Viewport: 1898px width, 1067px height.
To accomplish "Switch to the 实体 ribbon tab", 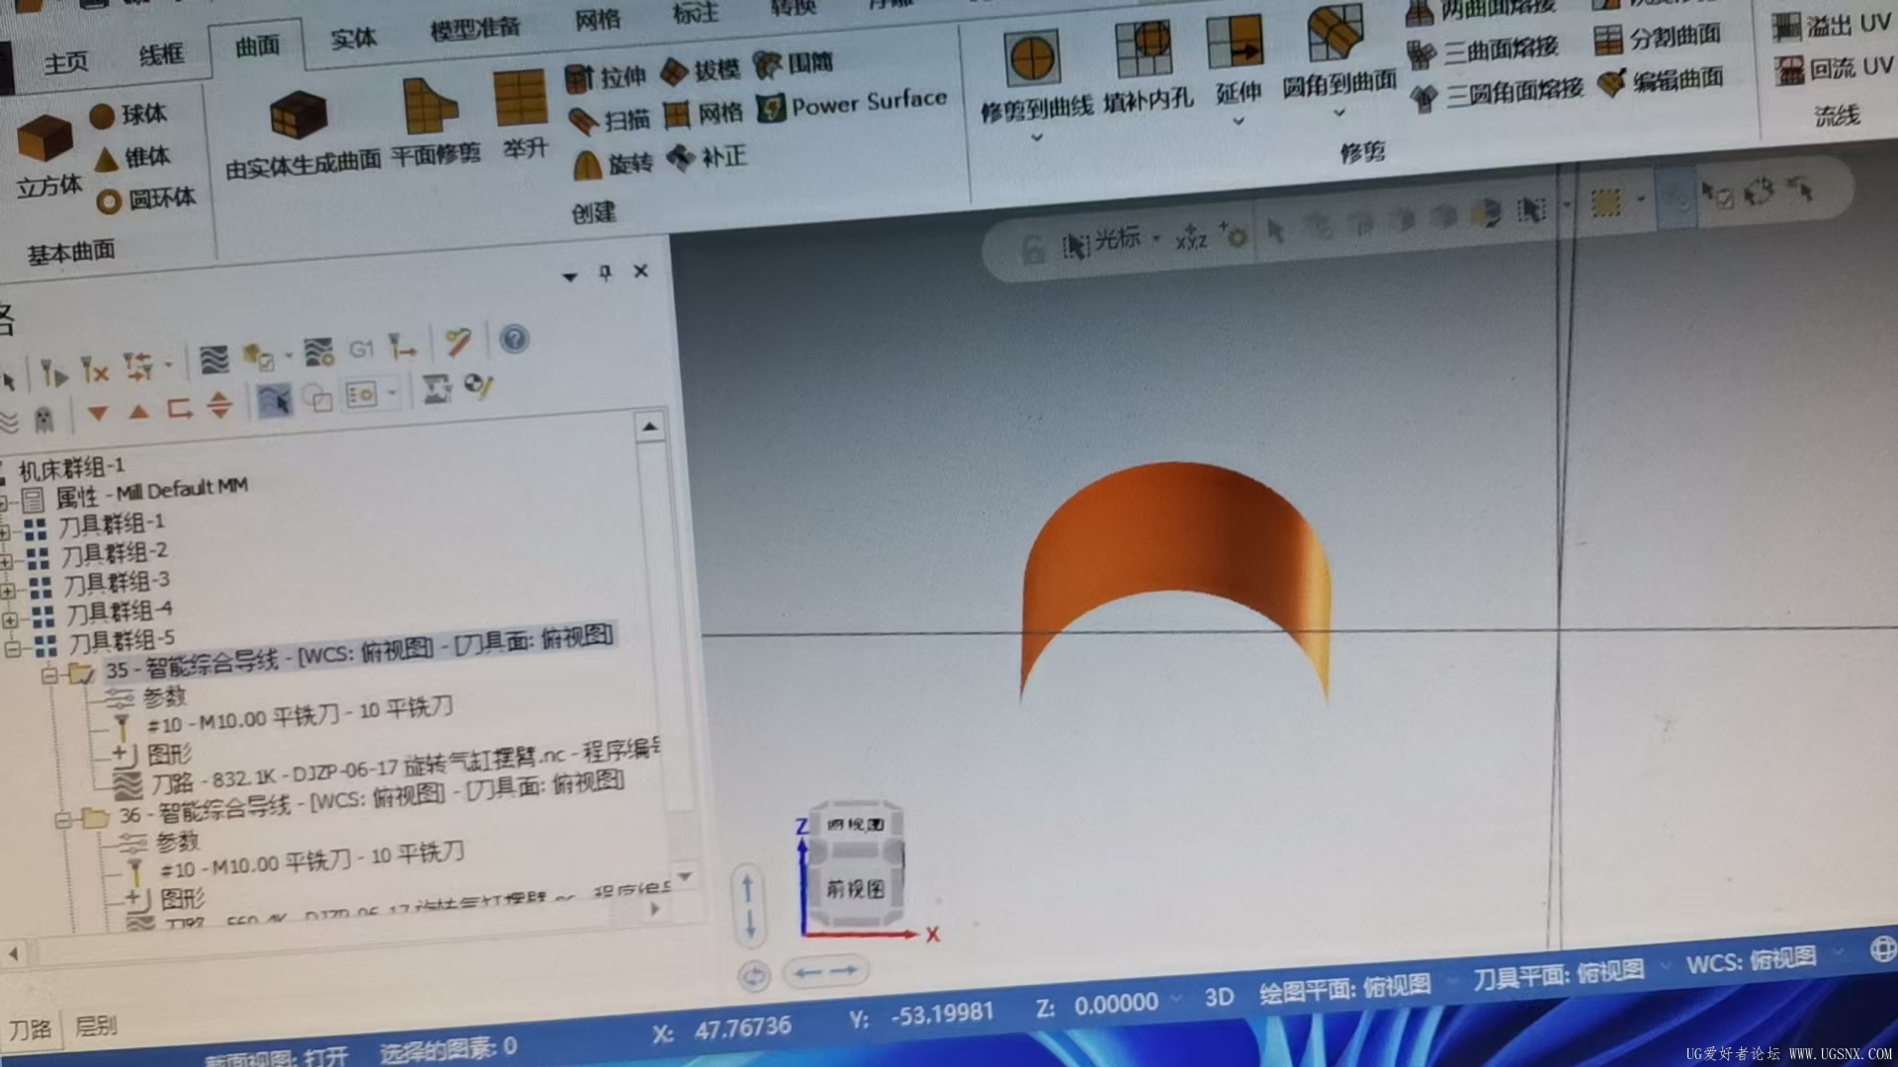I will [353, 39].
